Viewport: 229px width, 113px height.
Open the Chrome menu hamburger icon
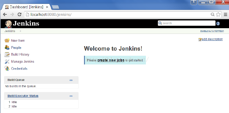click(225, 14)
